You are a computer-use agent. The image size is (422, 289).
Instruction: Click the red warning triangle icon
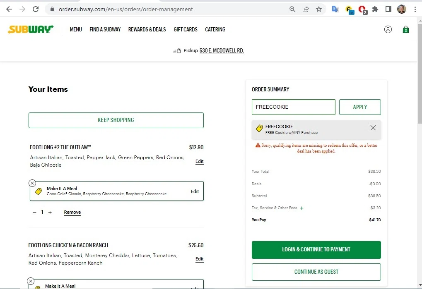258,145
